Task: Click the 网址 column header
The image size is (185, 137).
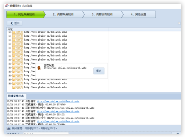Action: pos(10,29)
